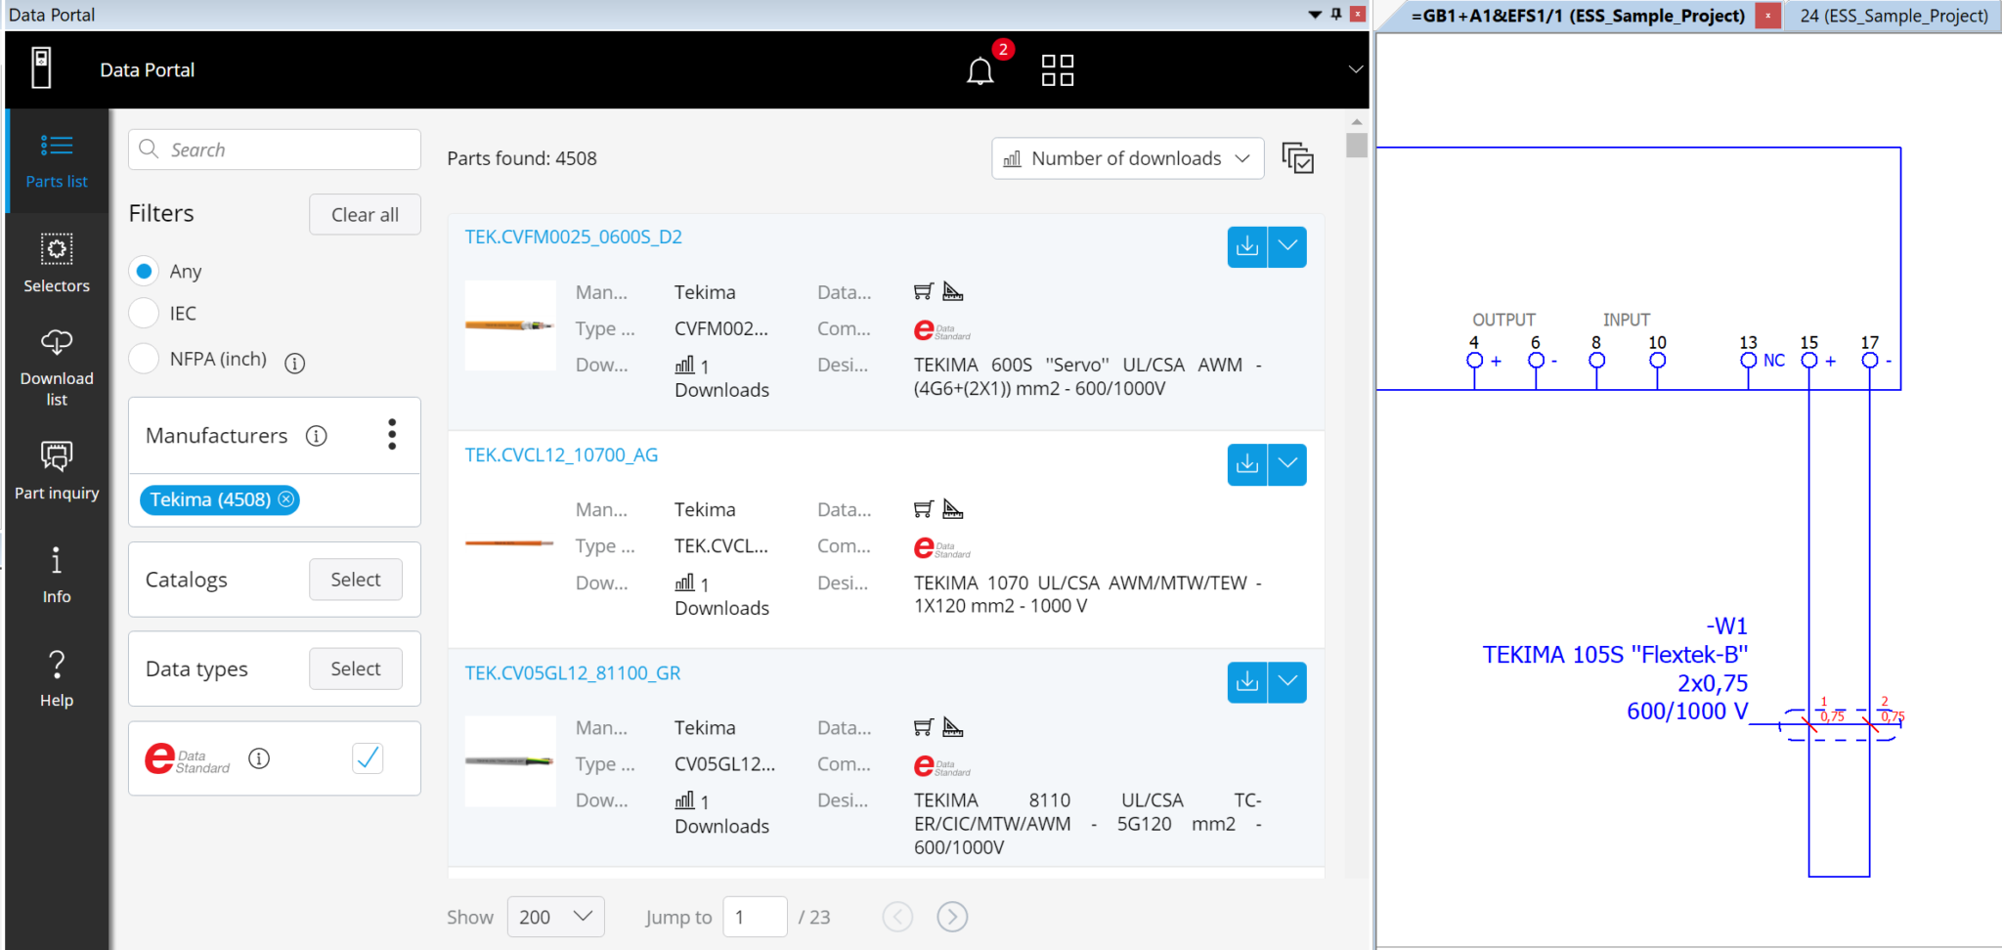Expand download options for TEK.CVFM0025_0600S_D2
This screenshot has height=950, width=2002.
tap(1288, 246)
